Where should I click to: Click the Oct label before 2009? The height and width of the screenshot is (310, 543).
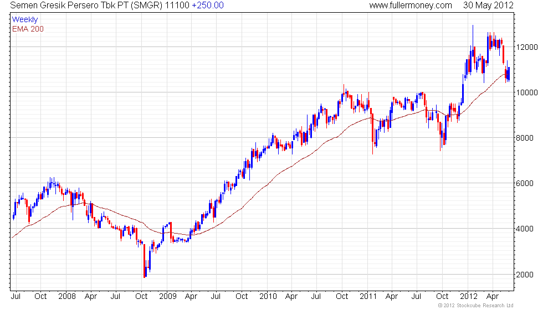[x=141, y=296]
